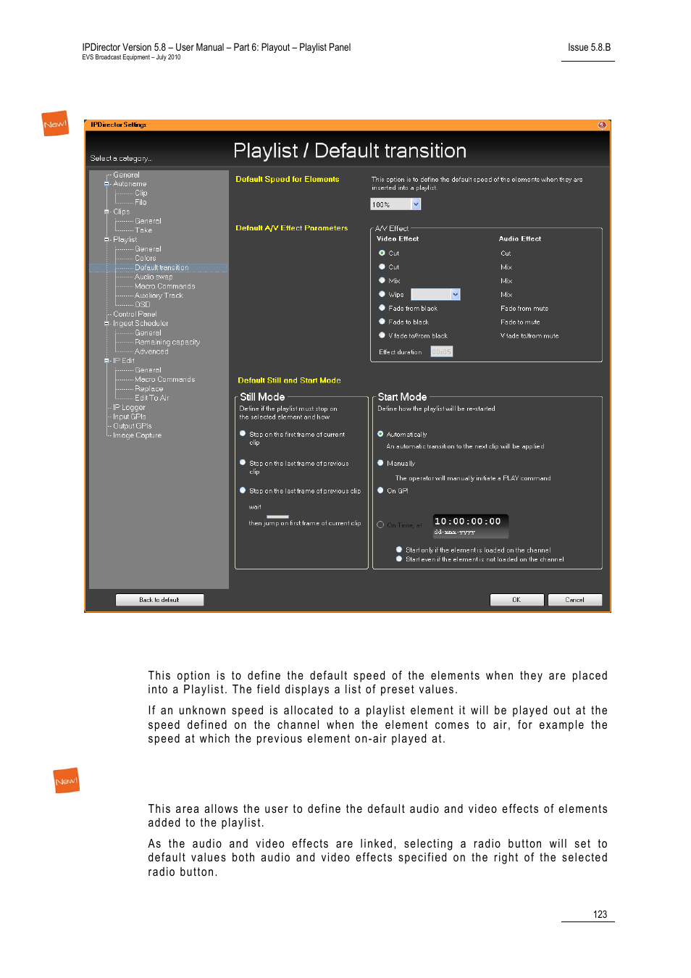Screen dimensions: 691x978
Task: Open the top-level General category
Action: click(x=126, y=175)
